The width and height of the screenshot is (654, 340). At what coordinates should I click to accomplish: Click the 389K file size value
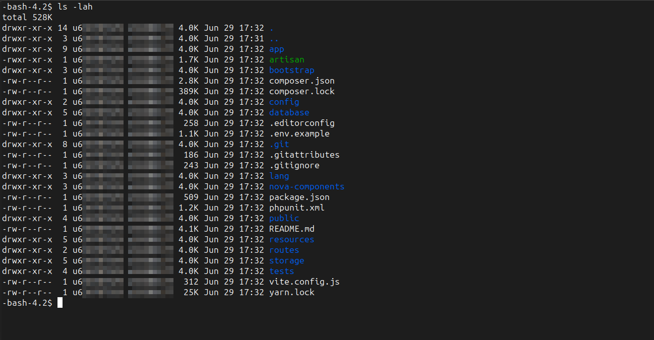pyautogui.click(x=189, y=91)
